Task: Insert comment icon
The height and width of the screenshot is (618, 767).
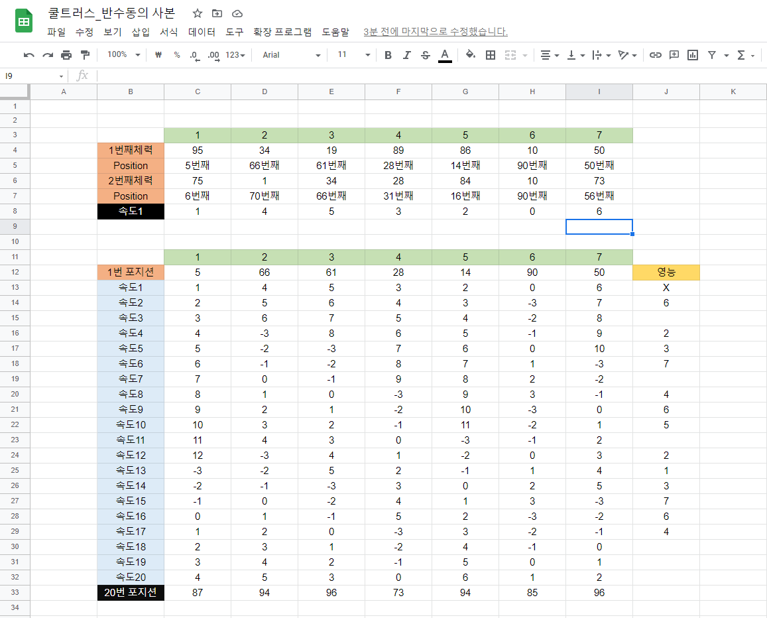Action: (x=674, y=55)
